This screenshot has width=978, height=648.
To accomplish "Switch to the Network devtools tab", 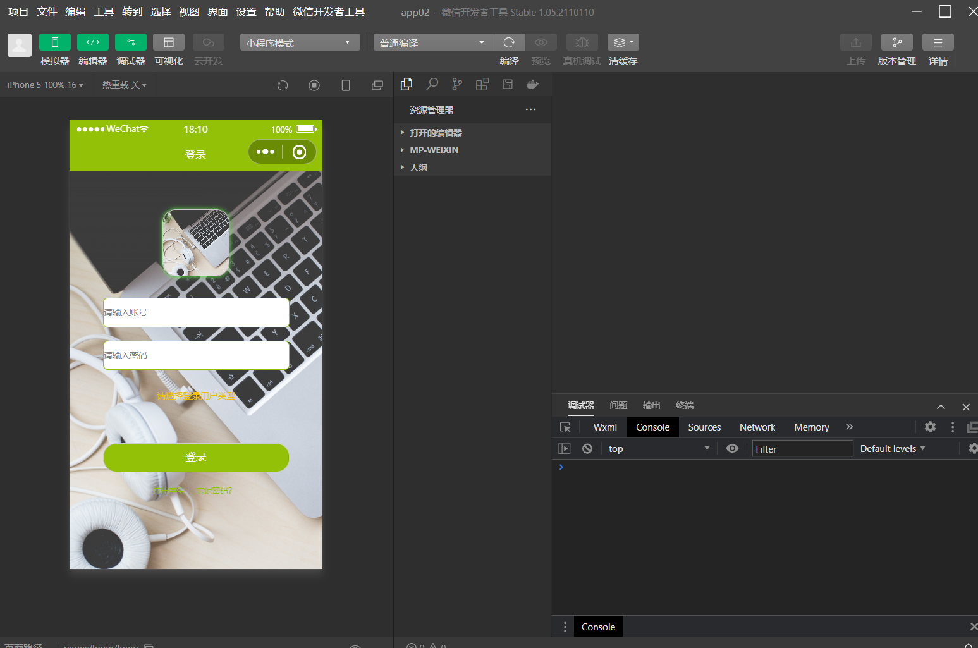I will click(757, 427).
